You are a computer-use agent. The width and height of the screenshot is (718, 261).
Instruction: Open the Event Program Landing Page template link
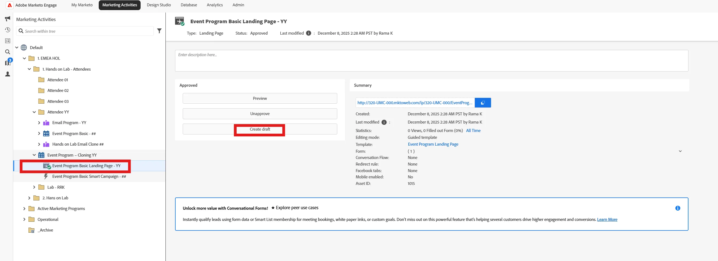point(433,144)
